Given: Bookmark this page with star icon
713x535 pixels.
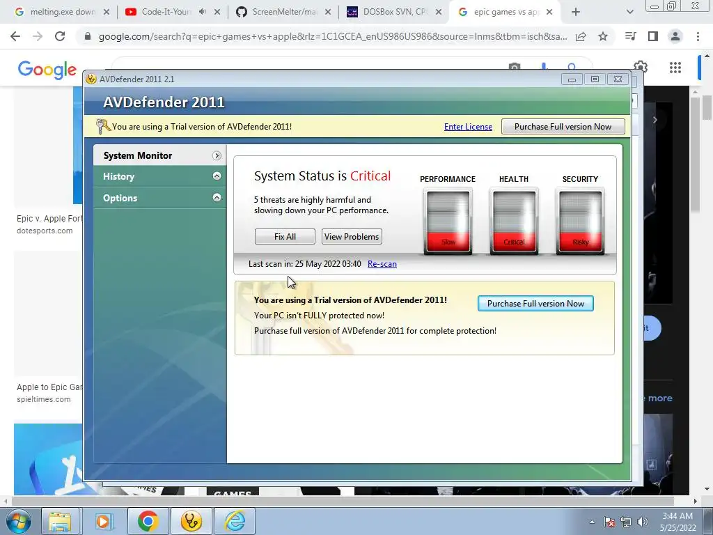Looking at the screenshot, I should click(603, 36).
